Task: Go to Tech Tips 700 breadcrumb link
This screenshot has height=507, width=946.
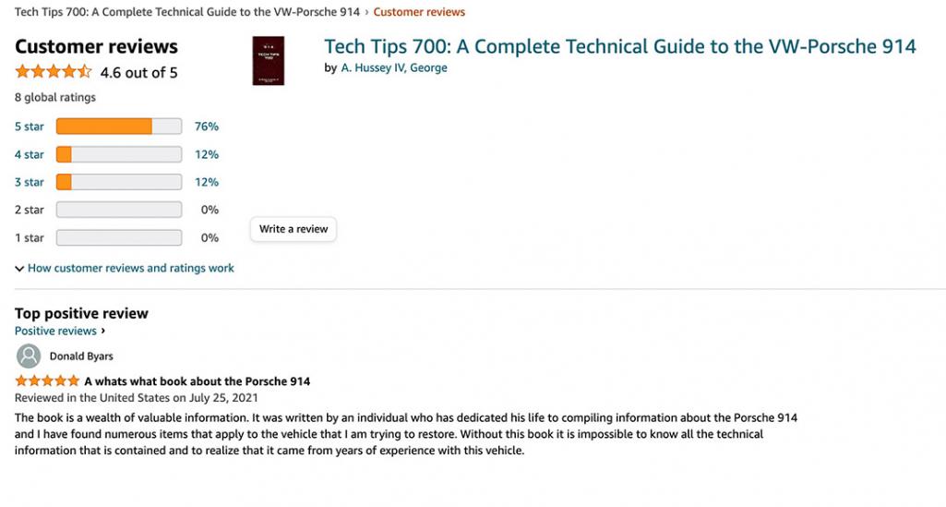Action: pyautogui.click(x=187, y=11)
